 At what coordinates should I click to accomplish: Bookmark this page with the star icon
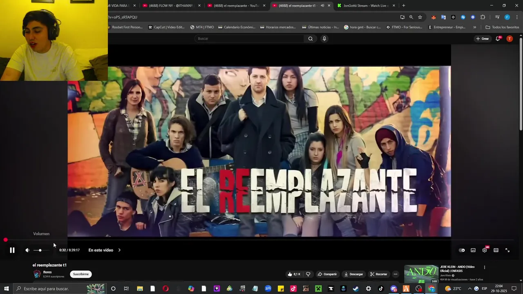[420, 17]
